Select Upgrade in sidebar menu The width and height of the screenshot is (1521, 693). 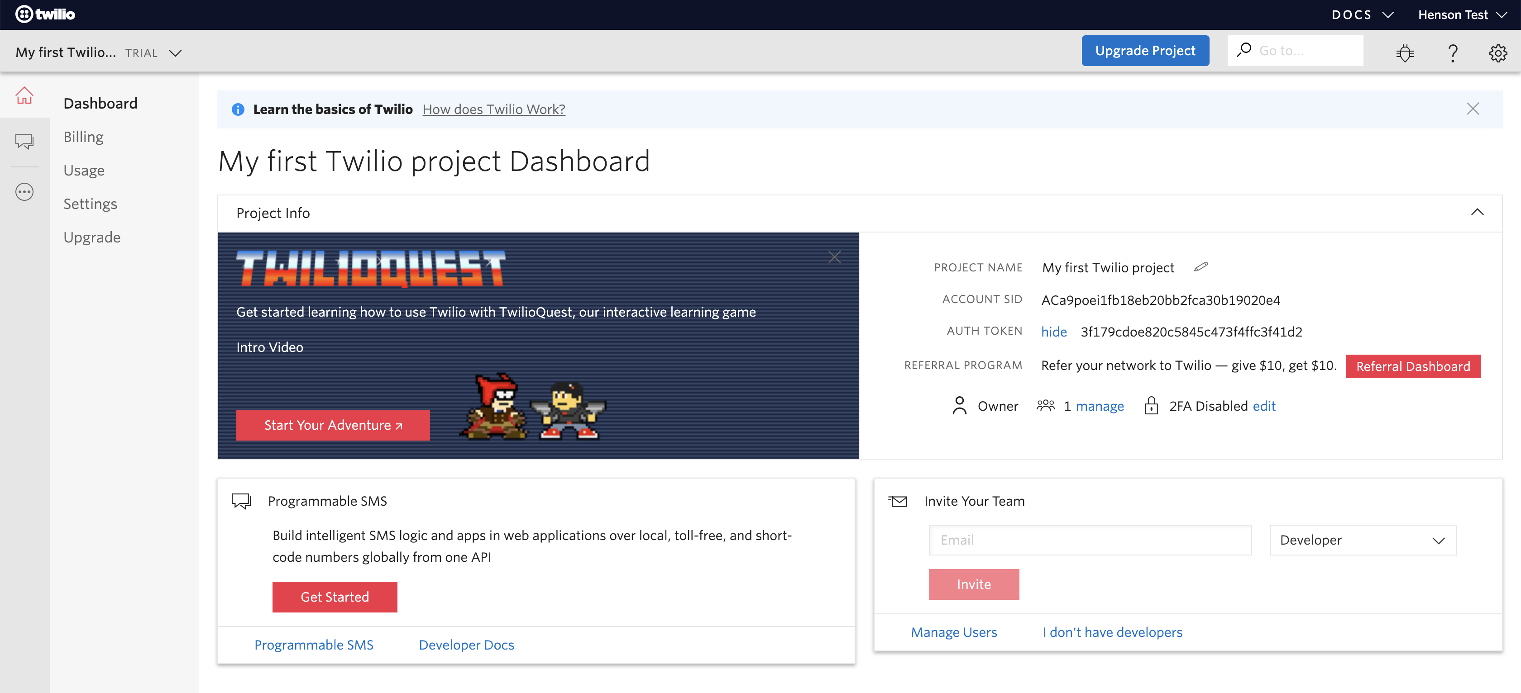coord(92,237)
